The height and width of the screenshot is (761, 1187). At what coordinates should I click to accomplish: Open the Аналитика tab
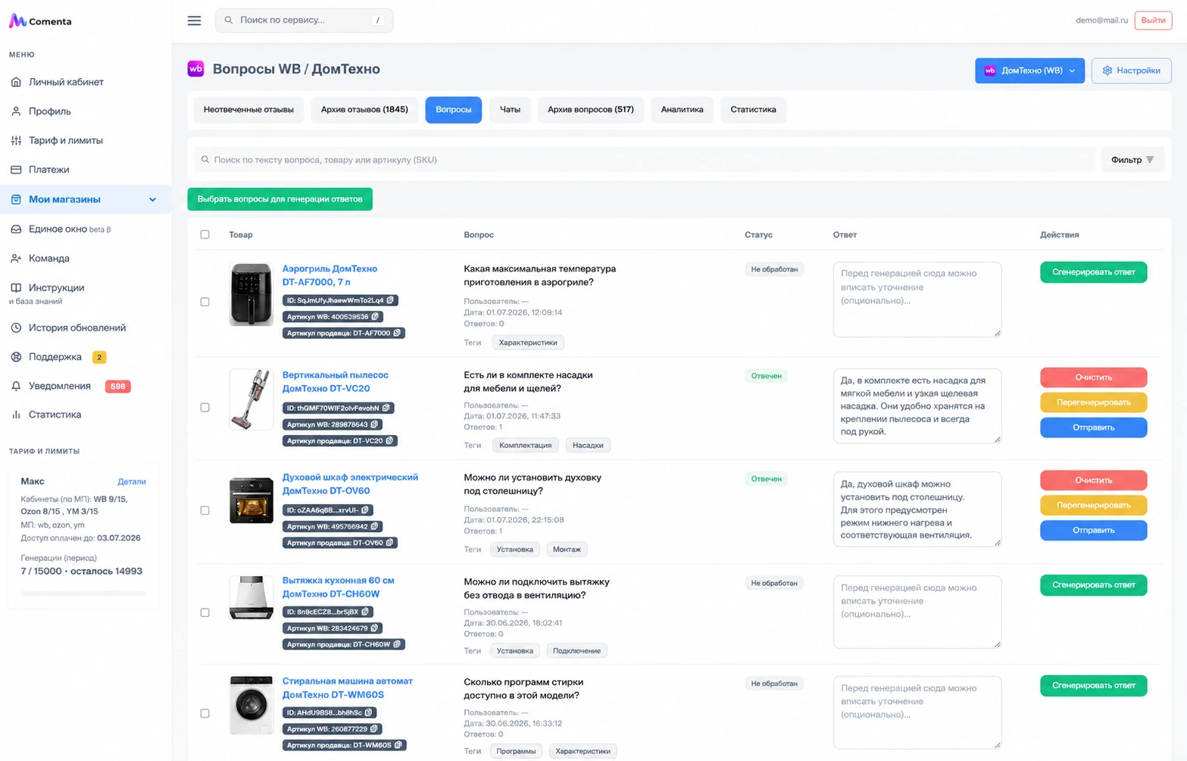point(682,110)
